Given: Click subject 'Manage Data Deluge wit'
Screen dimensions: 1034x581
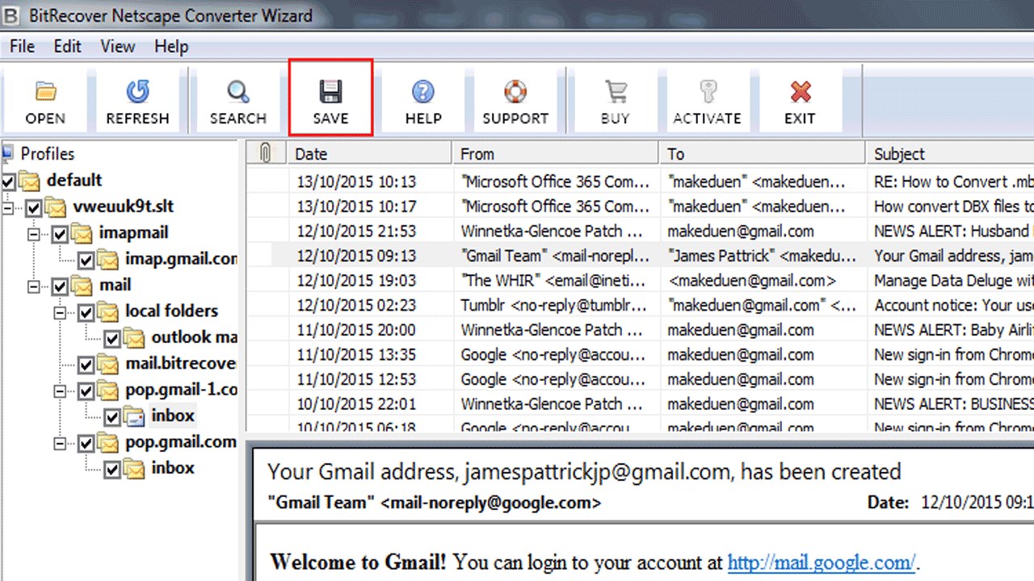Looking at the screenshot, I should [954, 280].
